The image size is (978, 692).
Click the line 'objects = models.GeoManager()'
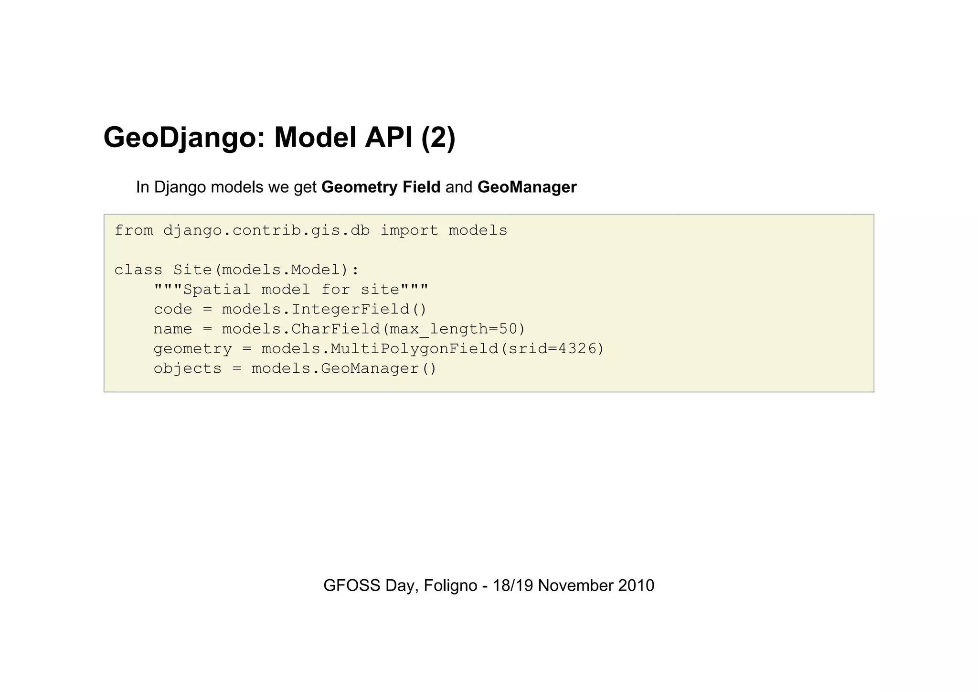[x=295, y=368]
